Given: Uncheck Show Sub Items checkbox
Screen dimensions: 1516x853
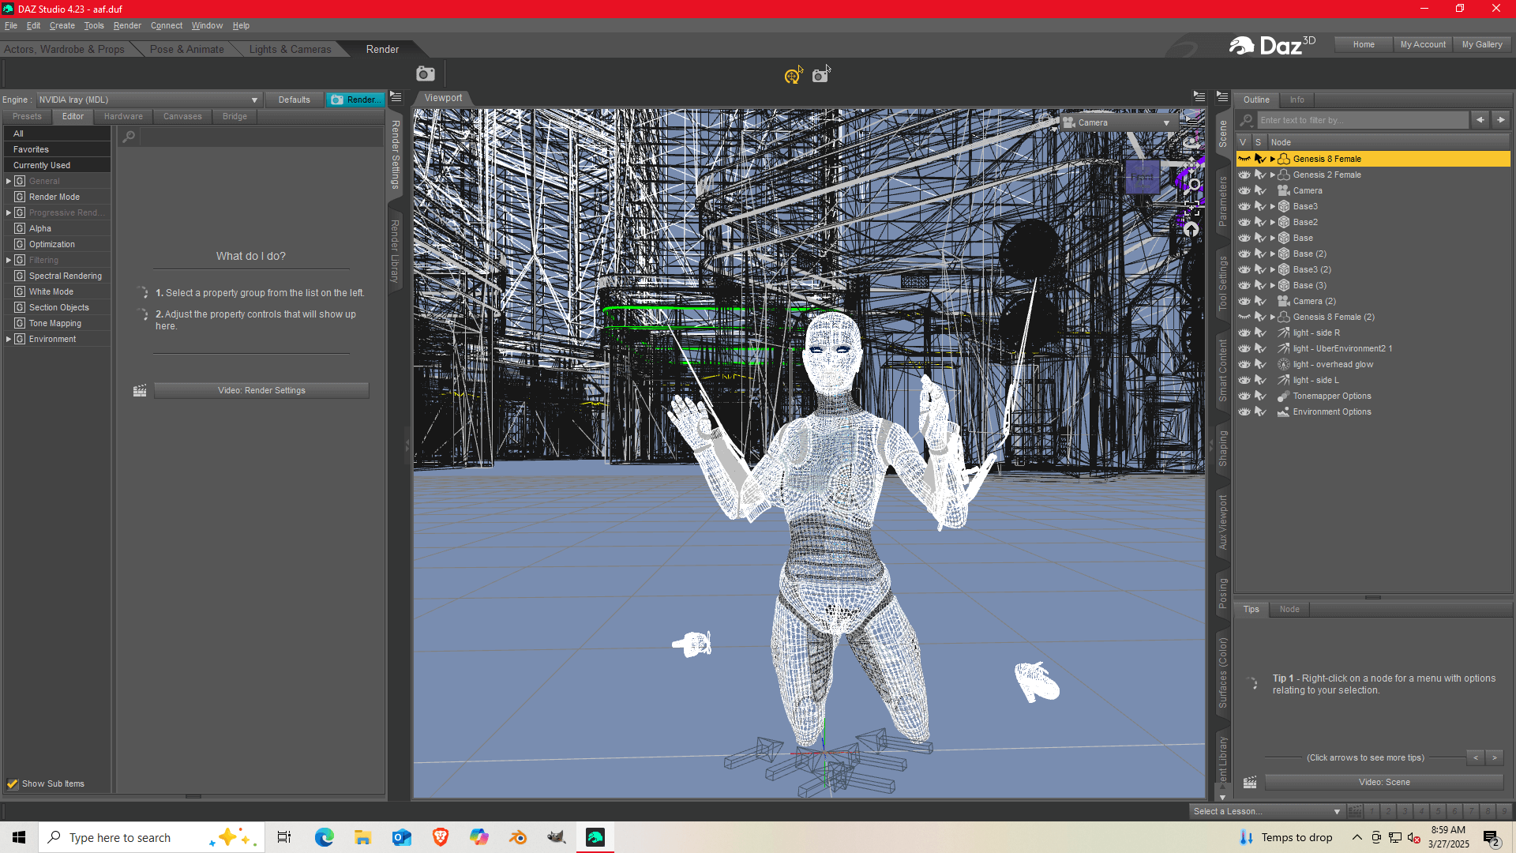Looking at the screenshot, I should (13, 783).
